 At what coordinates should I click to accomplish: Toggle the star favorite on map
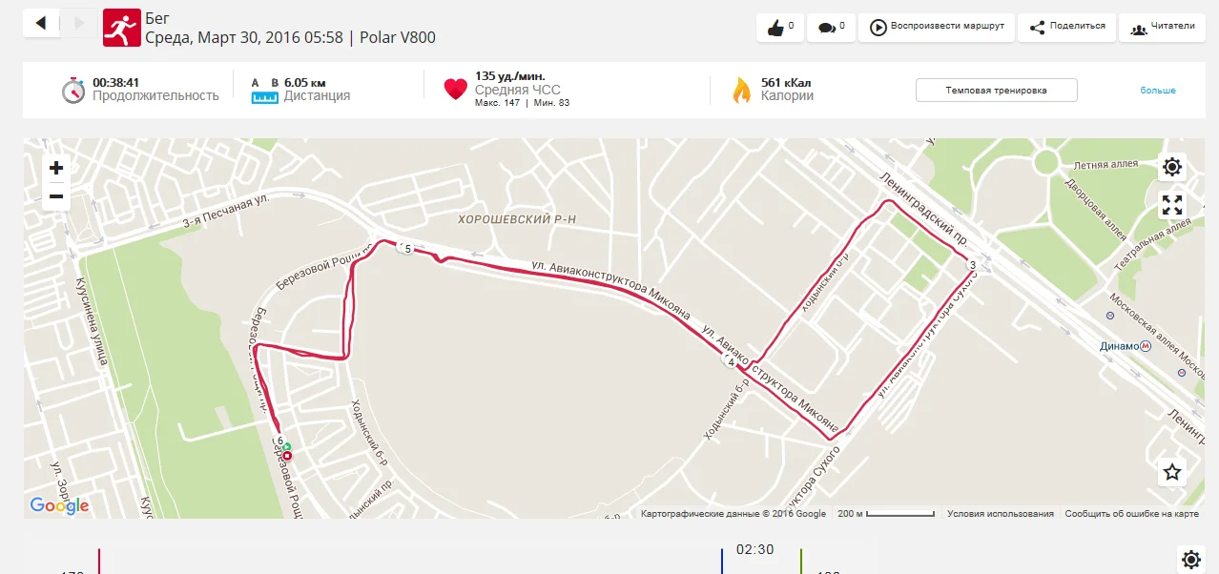coord(1172,472)
